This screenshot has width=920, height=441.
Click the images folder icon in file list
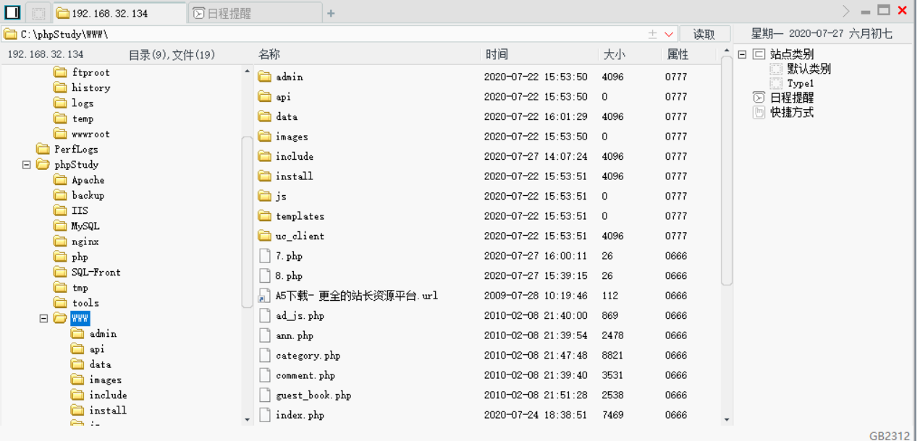click(x=265, y=137)
